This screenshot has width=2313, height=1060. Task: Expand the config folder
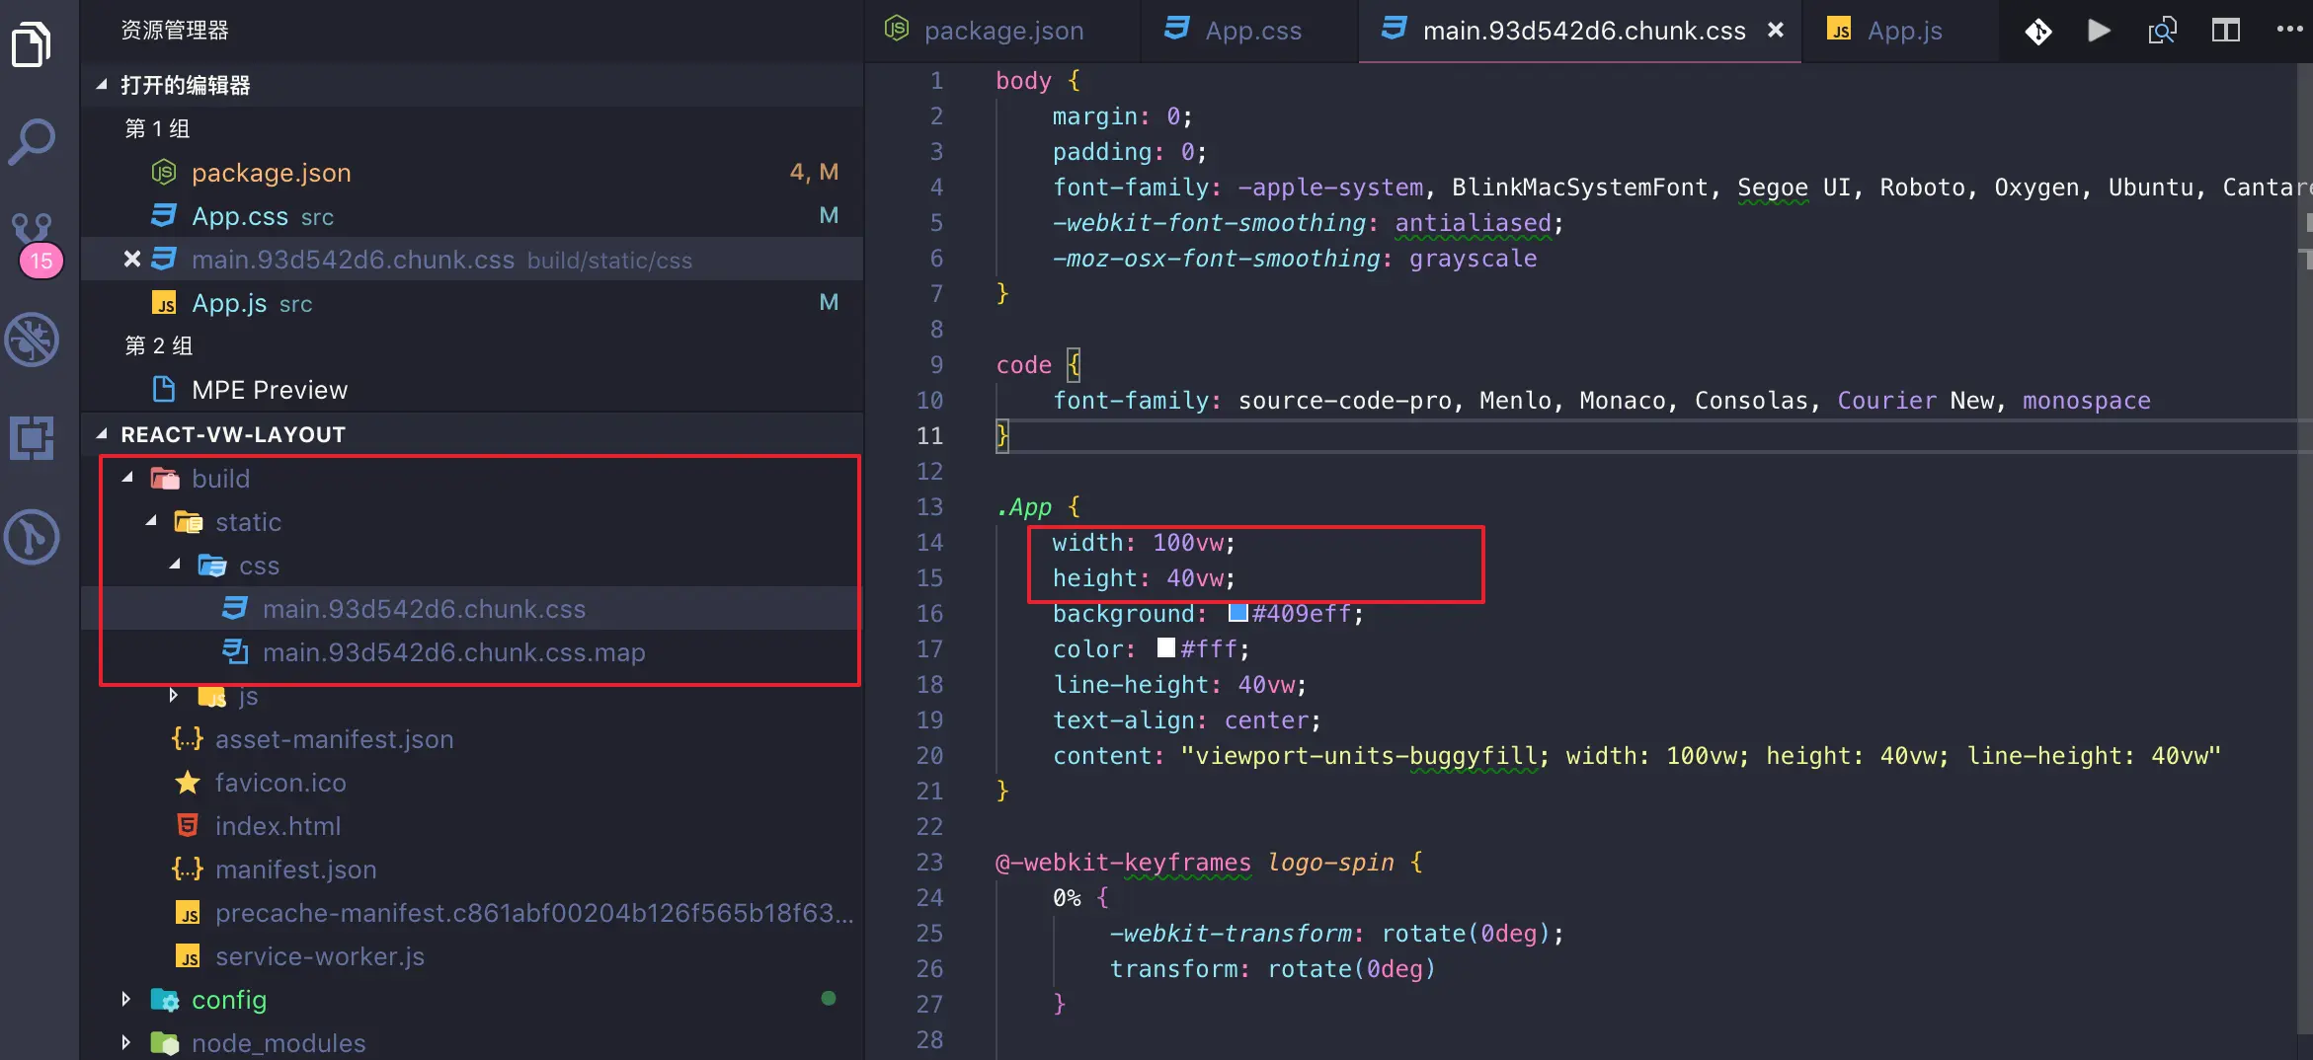[x=126, y=999]
